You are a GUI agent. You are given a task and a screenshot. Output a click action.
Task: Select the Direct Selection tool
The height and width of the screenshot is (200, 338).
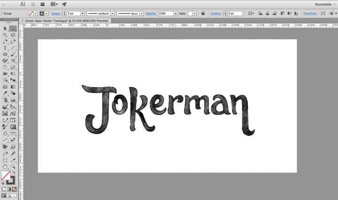point(13,28)
